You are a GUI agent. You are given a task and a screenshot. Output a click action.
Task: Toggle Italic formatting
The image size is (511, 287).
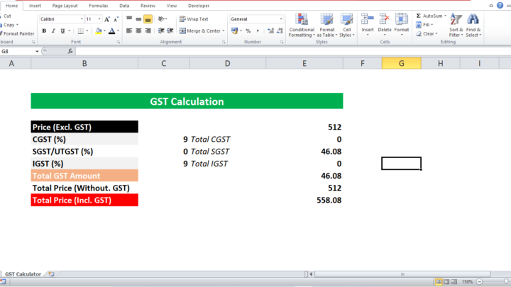click(53, 31)
